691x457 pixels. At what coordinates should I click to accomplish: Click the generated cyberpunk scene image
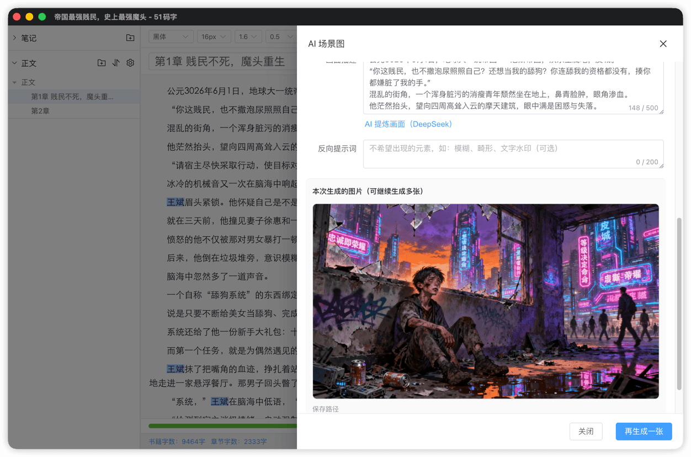point(486,300)
